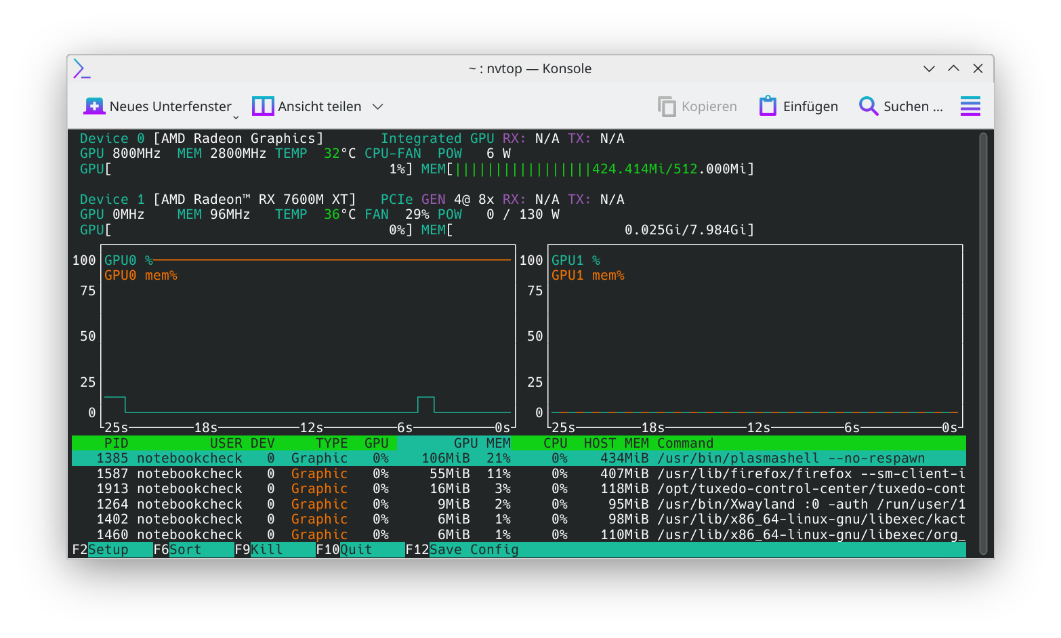Click the 106MiB GPU memory value

(446, 459)
